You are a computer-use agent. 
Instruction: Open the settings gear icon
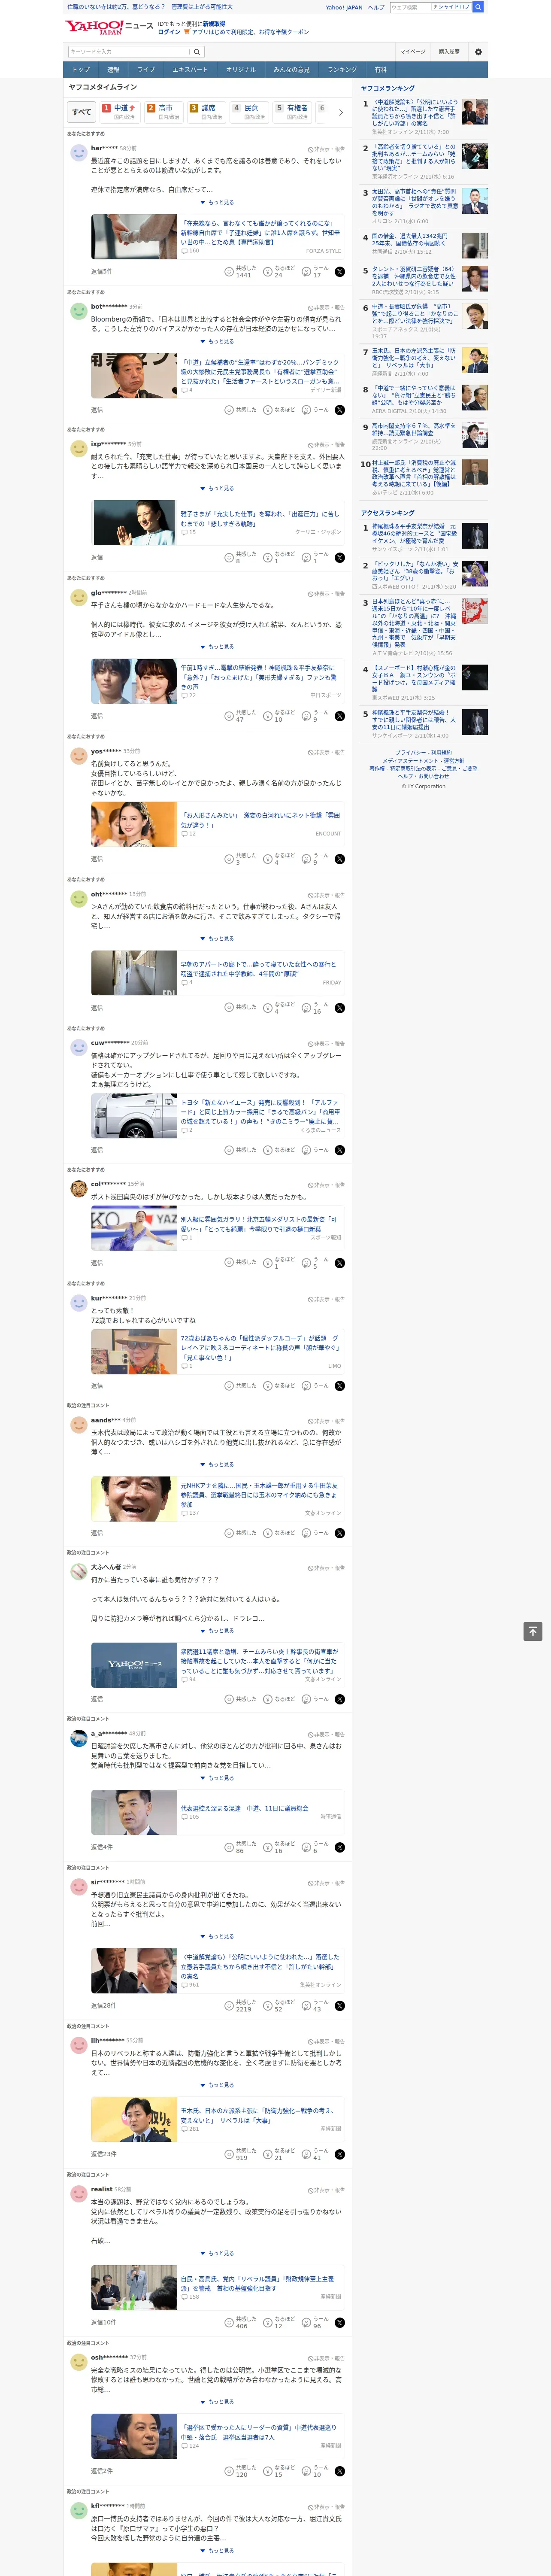[478, 52]
